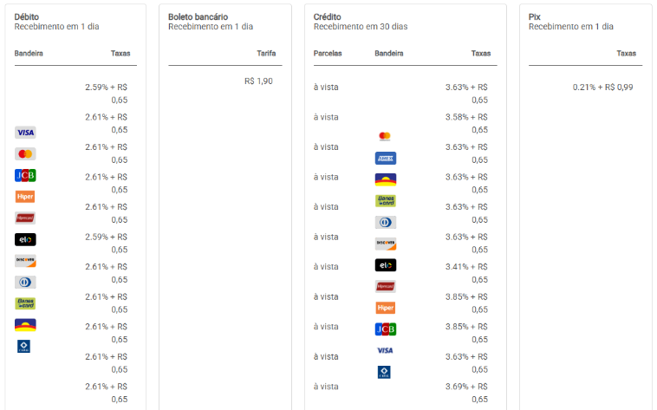Select the Mastercard logo under Crédito

point(385,136)
